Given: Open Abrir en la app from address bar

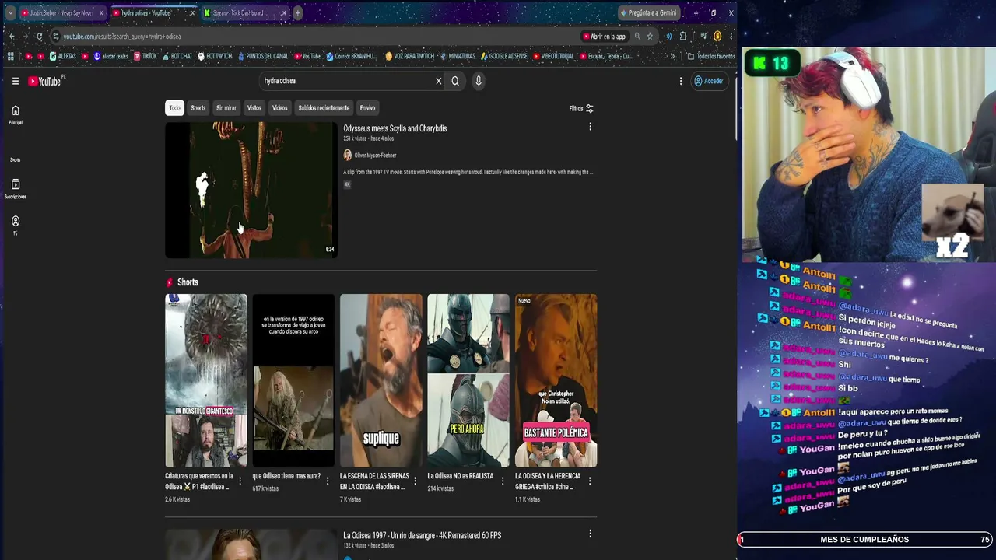Looking at the screenshot, I should coord(604,37).
